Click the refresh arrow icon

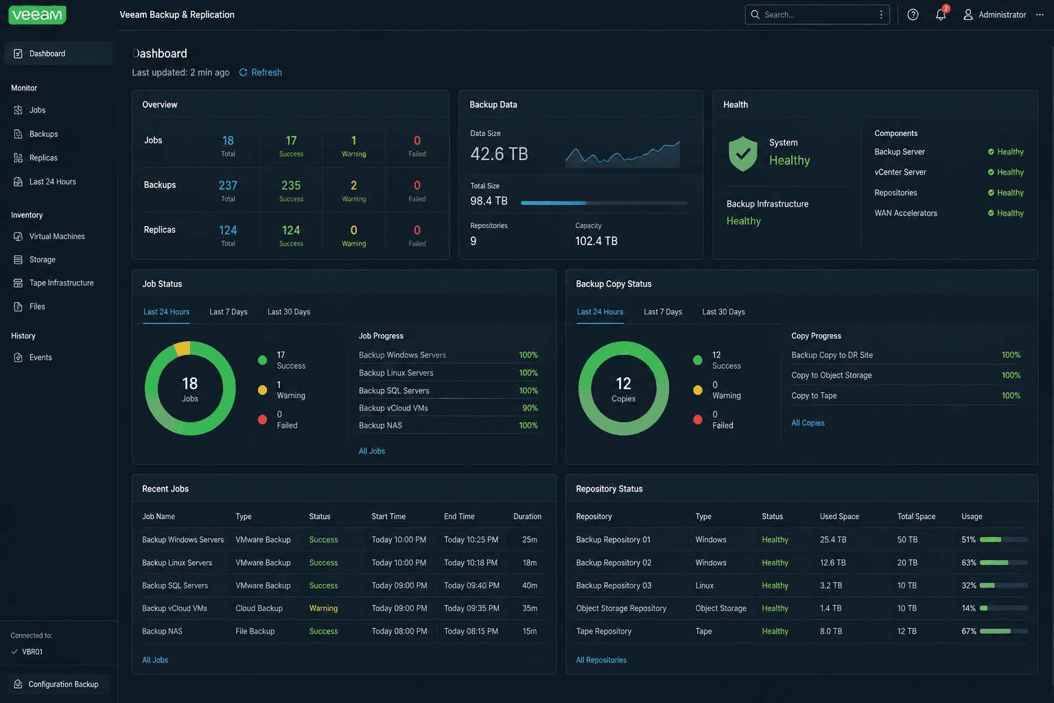pyautogui.click(x=243, y=73)
